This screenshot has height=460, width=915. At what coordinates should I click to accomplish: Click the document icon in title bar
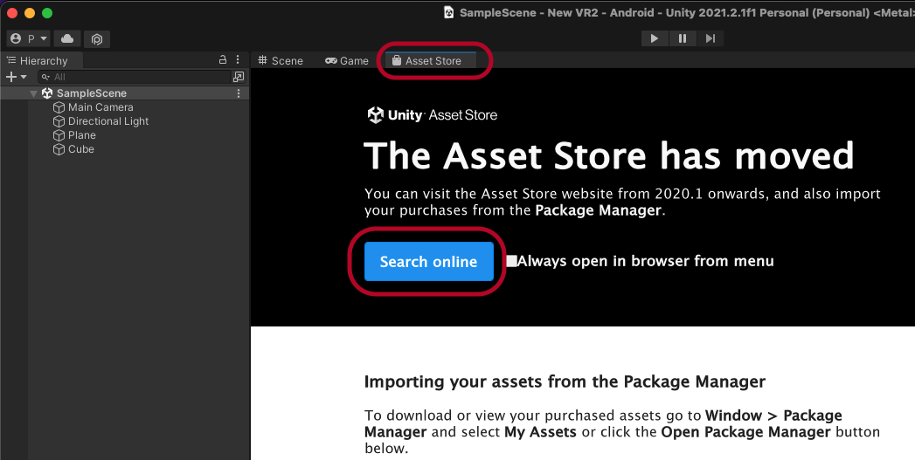pos(448,12)
